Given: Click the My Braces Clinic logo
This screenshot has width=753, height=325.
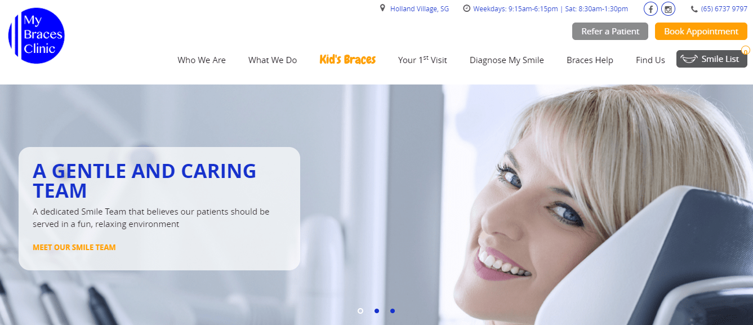Looking at the screenshot, I should [x=37, y=35].
